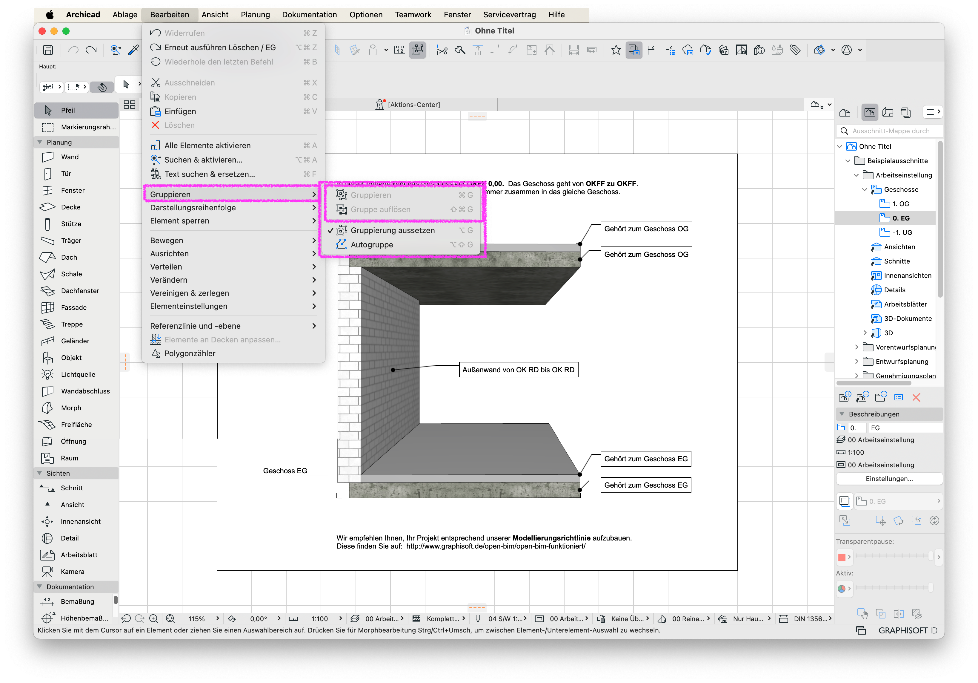
Task: Switch to the Ausschnitt-Mappe view button
Action: [870, 112]
